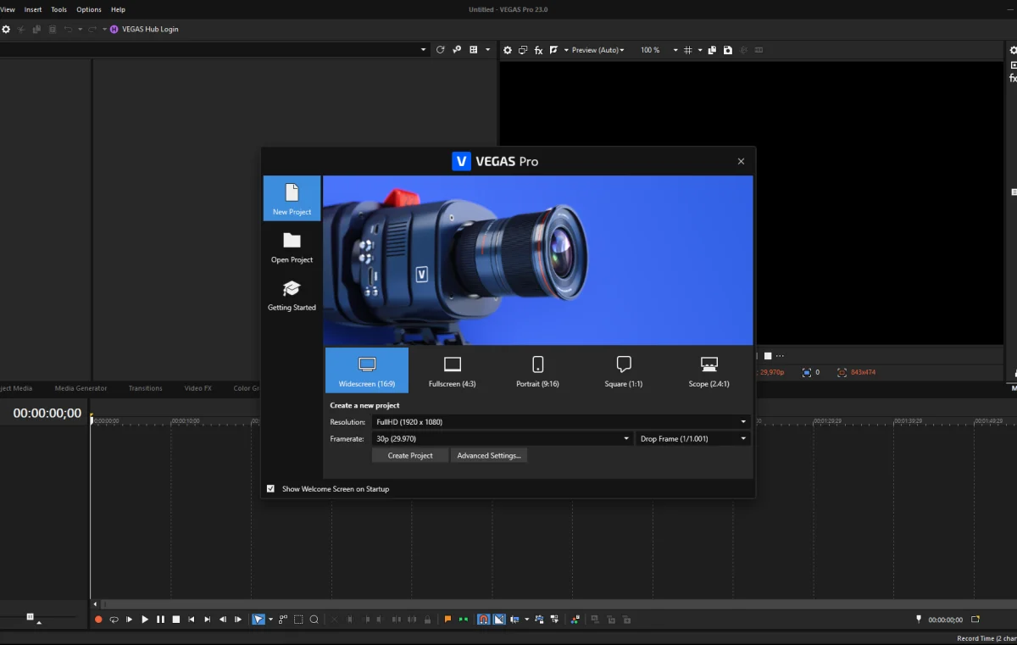Open Advanced Settings dialog
This screenshot has width=1017, height=645.
click(x=489, y=456)
